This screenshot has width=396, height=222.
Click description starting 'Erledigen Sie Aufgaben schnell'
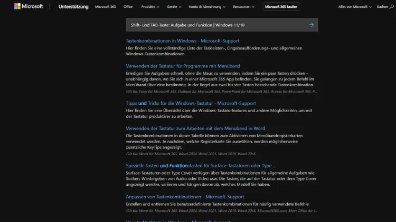pos(220,79)
